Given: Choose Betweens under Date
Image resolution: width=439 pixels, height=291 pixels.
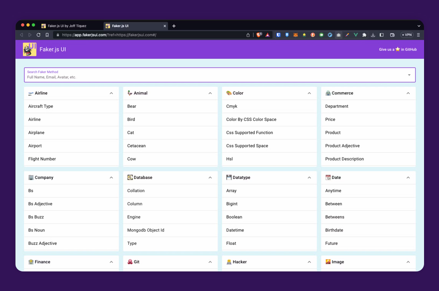Looking at the screenshot, I should click(x=368, y=217).
